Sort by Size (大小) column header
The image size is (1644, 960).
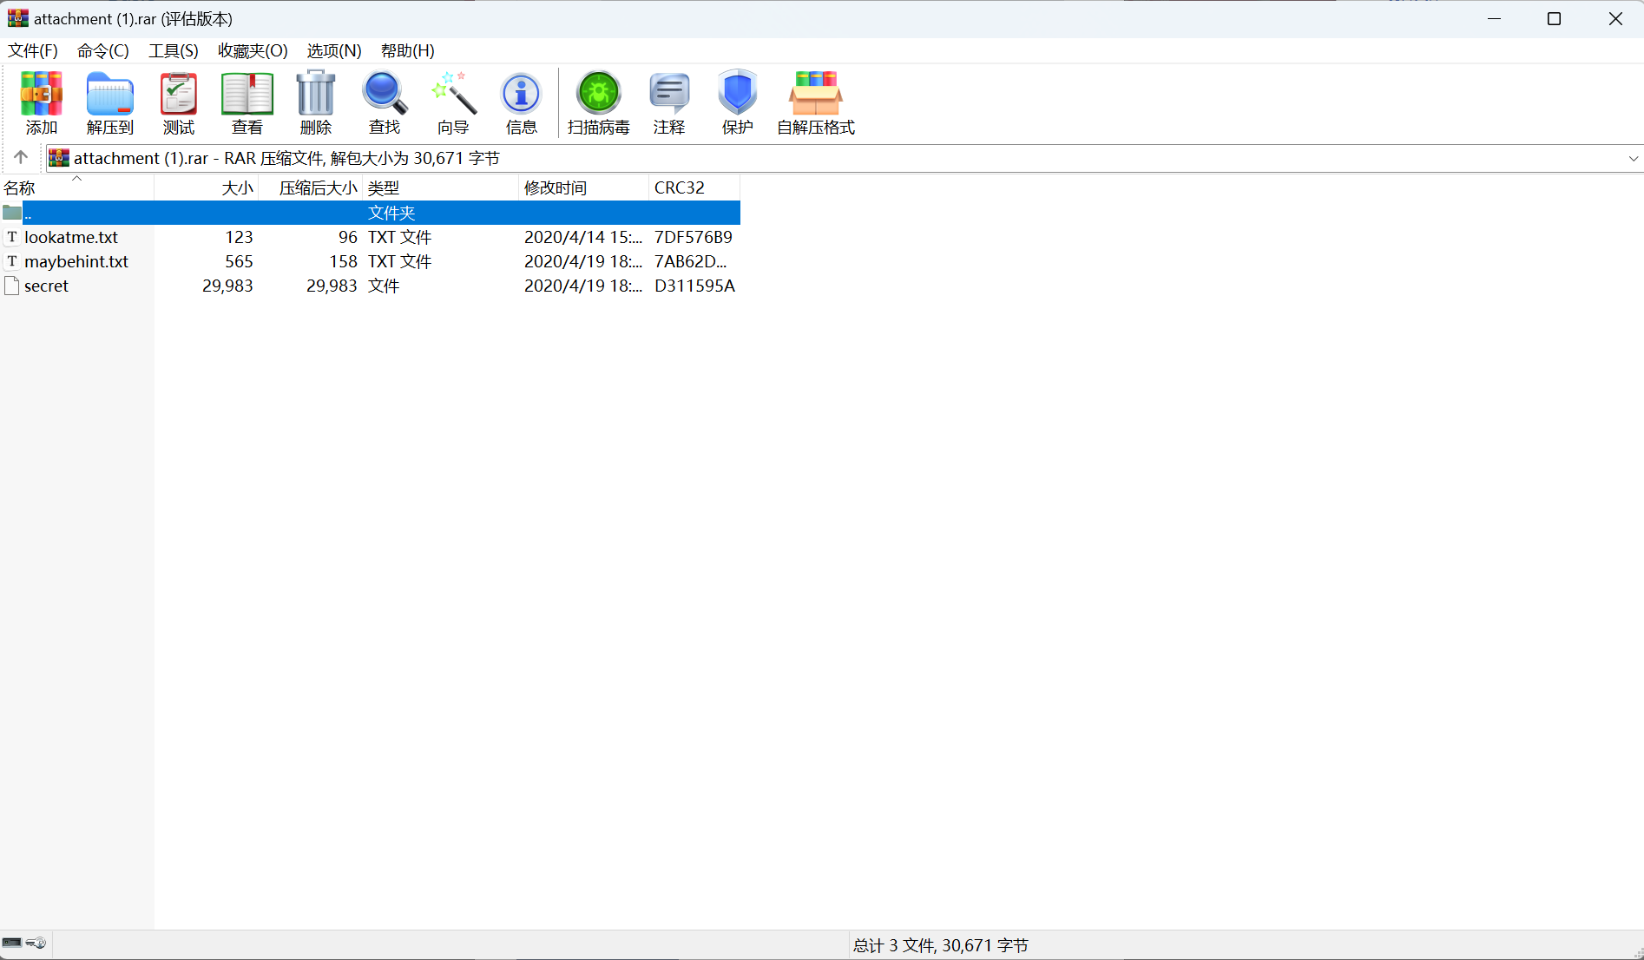point(207,187)
